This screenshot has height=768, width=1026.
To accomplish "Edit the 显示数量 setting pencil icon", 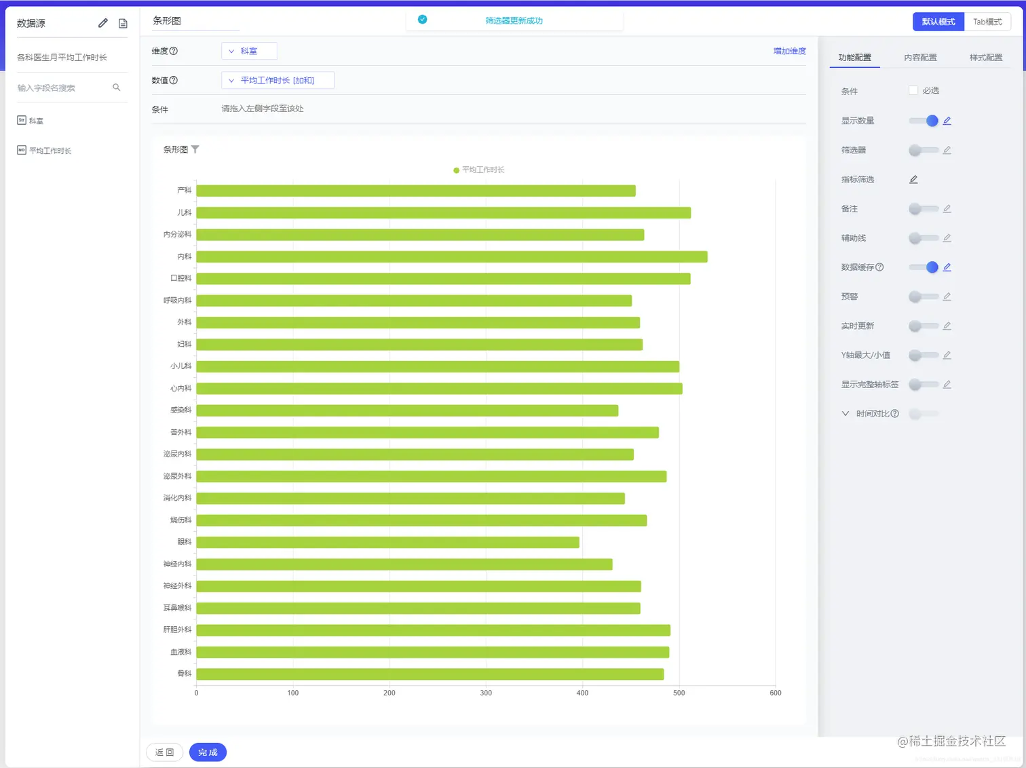I will tap(947, 121).
